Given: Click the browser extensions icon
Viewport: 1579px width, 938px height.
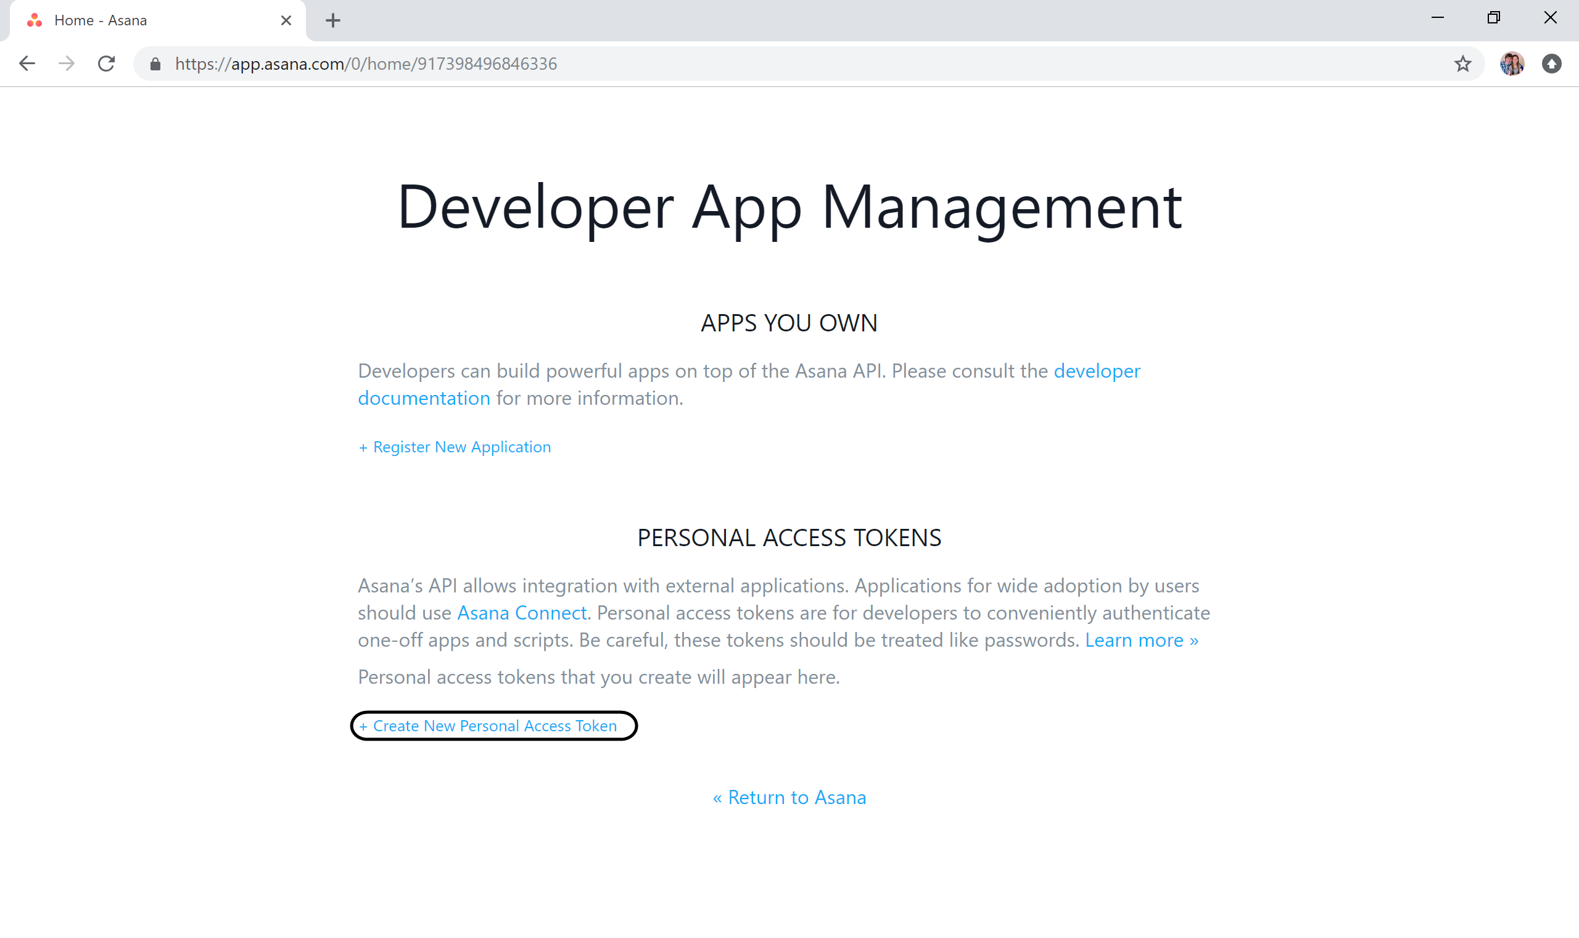Looking at the screenshot, I should tap(1553, 64).
